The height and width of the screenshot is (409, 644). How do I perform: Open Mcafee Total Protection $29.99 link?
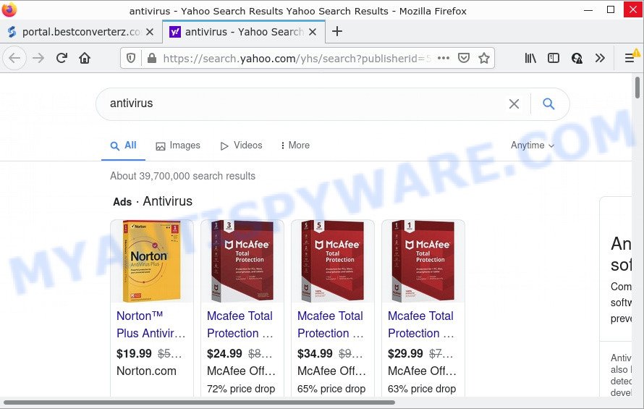point(421,324)
